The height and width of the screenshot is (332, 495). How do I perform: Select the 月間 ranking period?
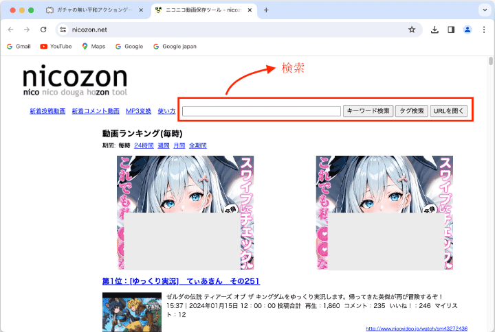[x=179, y=145]
